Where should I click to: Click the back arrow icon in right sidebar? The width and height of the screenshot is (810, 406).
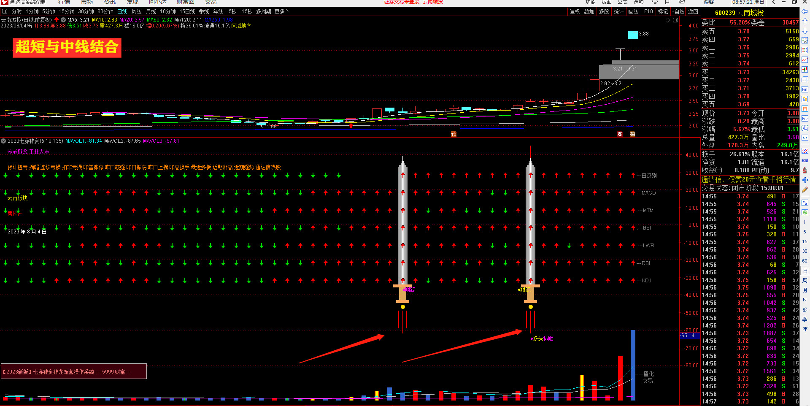805,11
